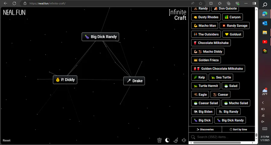Toggle the sound speaker icon
The height and width of the screenshot is (145, 271).
tap(184, 140)
